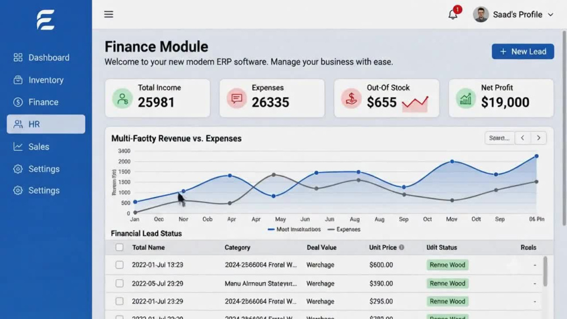The image size is (567, 319).
Task: Click the Total Income card
Action: [x=157, y=98]
